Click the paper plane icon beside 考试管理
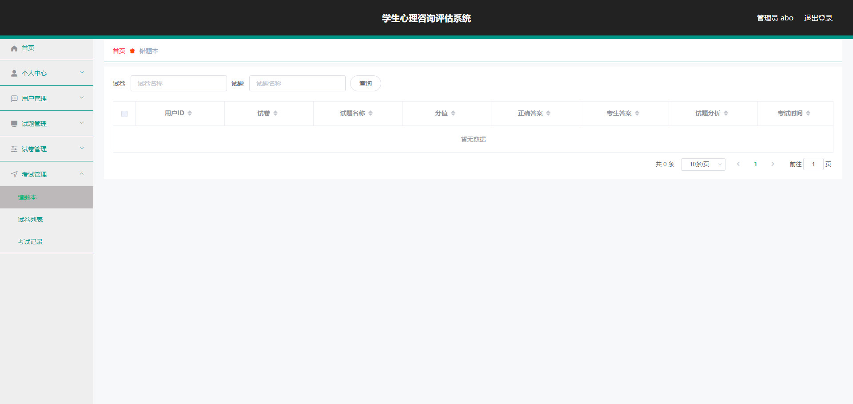 [x=14, y=174]
